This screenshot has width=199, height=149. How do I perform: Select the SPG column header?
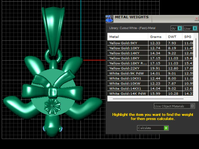click(x=188, y=37)
